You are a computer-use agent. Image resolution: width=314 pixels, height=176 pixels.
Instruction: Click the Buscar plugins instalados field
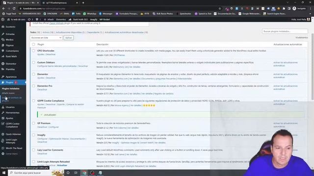coord(285,31)
